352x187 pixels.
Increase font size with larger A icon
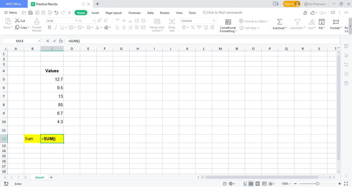point(99,20)
